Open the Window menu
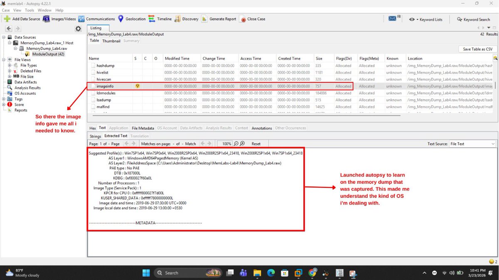 44,10
